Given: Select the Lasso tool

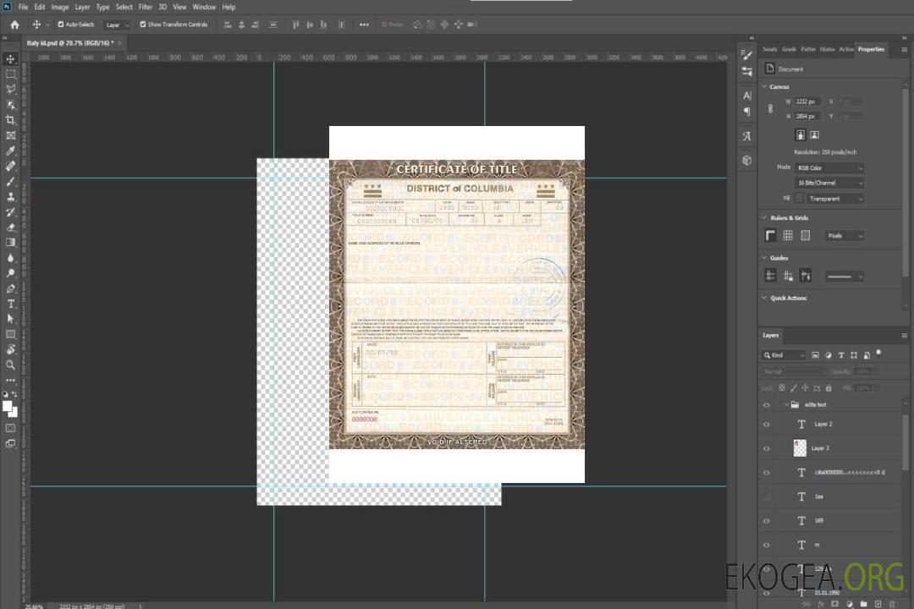Looking at the screenshot, I should (x=11, y=89).
